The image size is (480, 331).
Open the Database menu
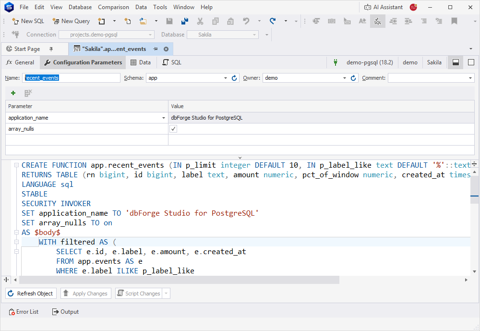80,7
